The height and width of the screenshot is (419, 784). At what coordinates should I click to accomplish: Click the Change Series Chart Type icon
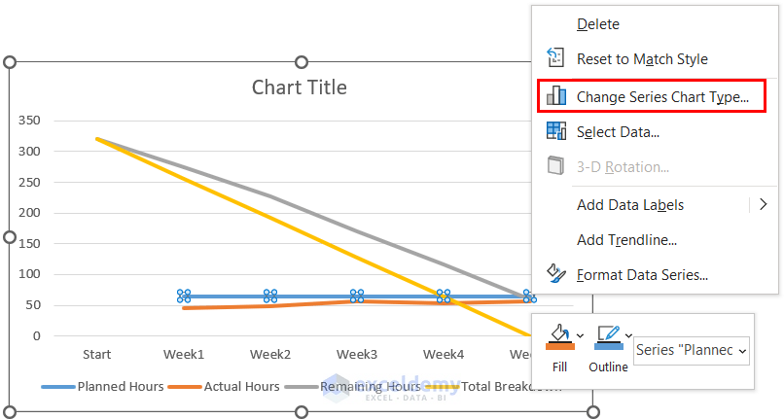point(556,96)
